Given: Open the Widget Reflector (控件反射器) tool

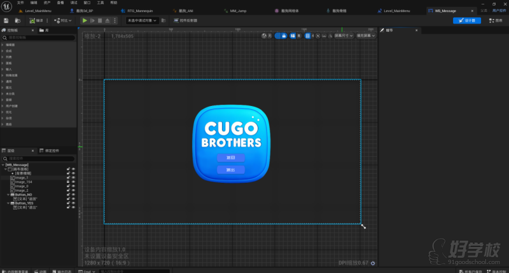Looking at the screenshot, I should point(185,20).
